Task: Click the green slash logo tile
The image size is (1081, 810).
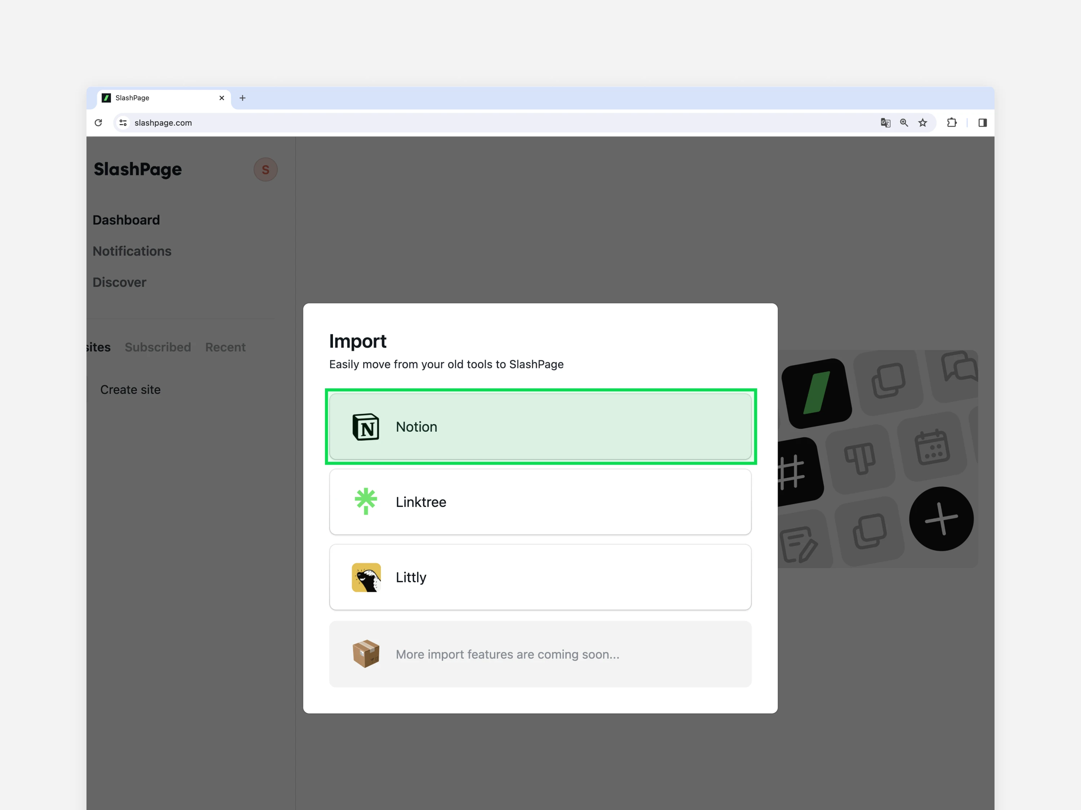Action: pyautogui.click(x=817, y=393)
